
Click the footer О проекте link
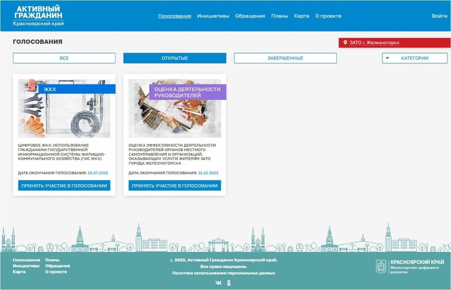(x=56, y=272)
